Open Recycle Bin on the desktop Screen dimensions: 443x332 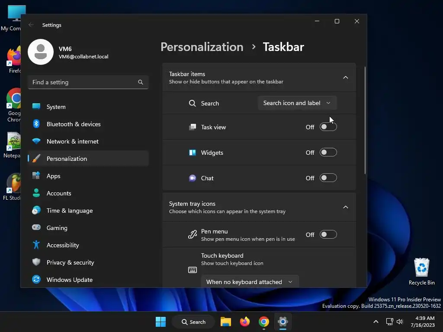tap(421, 271)
